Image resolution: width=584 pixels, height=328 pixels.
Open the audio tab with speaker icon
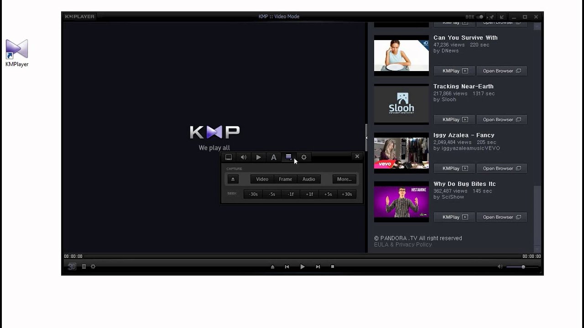244,157
